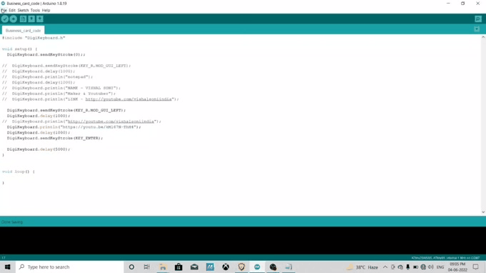Click the battery tray icon
The width and height of the screenshot is (486, 273).
tap(416, 267)
